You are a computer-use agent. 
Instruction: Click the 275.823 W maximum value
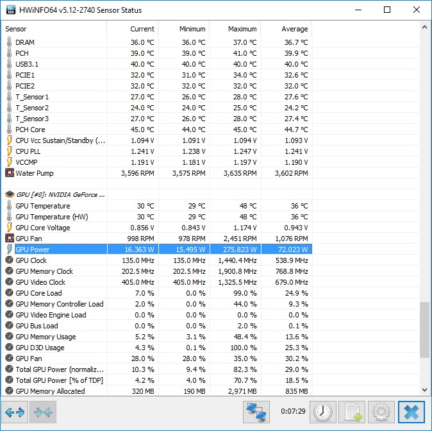240,249
